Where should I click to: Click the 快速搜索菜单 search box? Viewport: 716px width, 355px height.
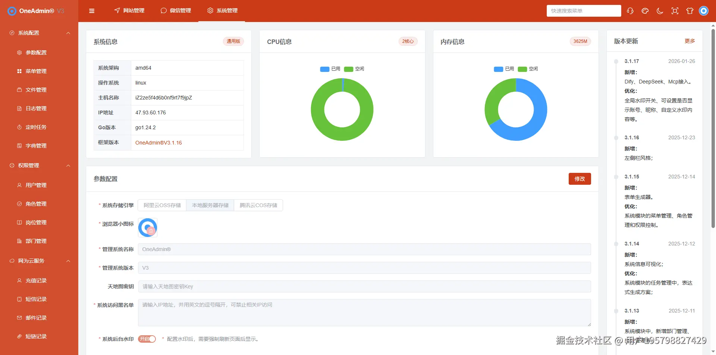click(x=584, y=11)
